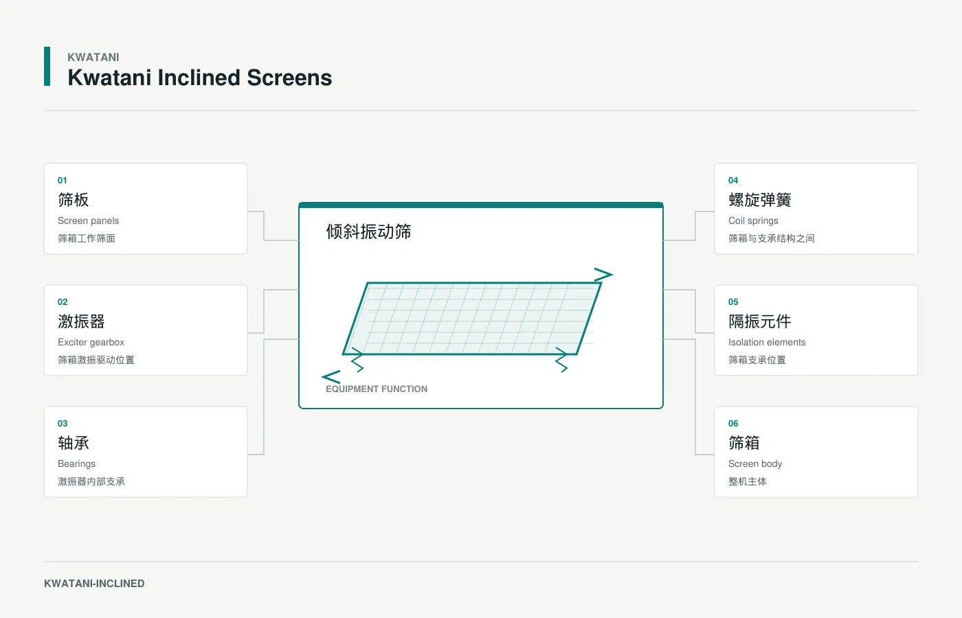Click the small "KWATANI" label above the title

(93, 57)
